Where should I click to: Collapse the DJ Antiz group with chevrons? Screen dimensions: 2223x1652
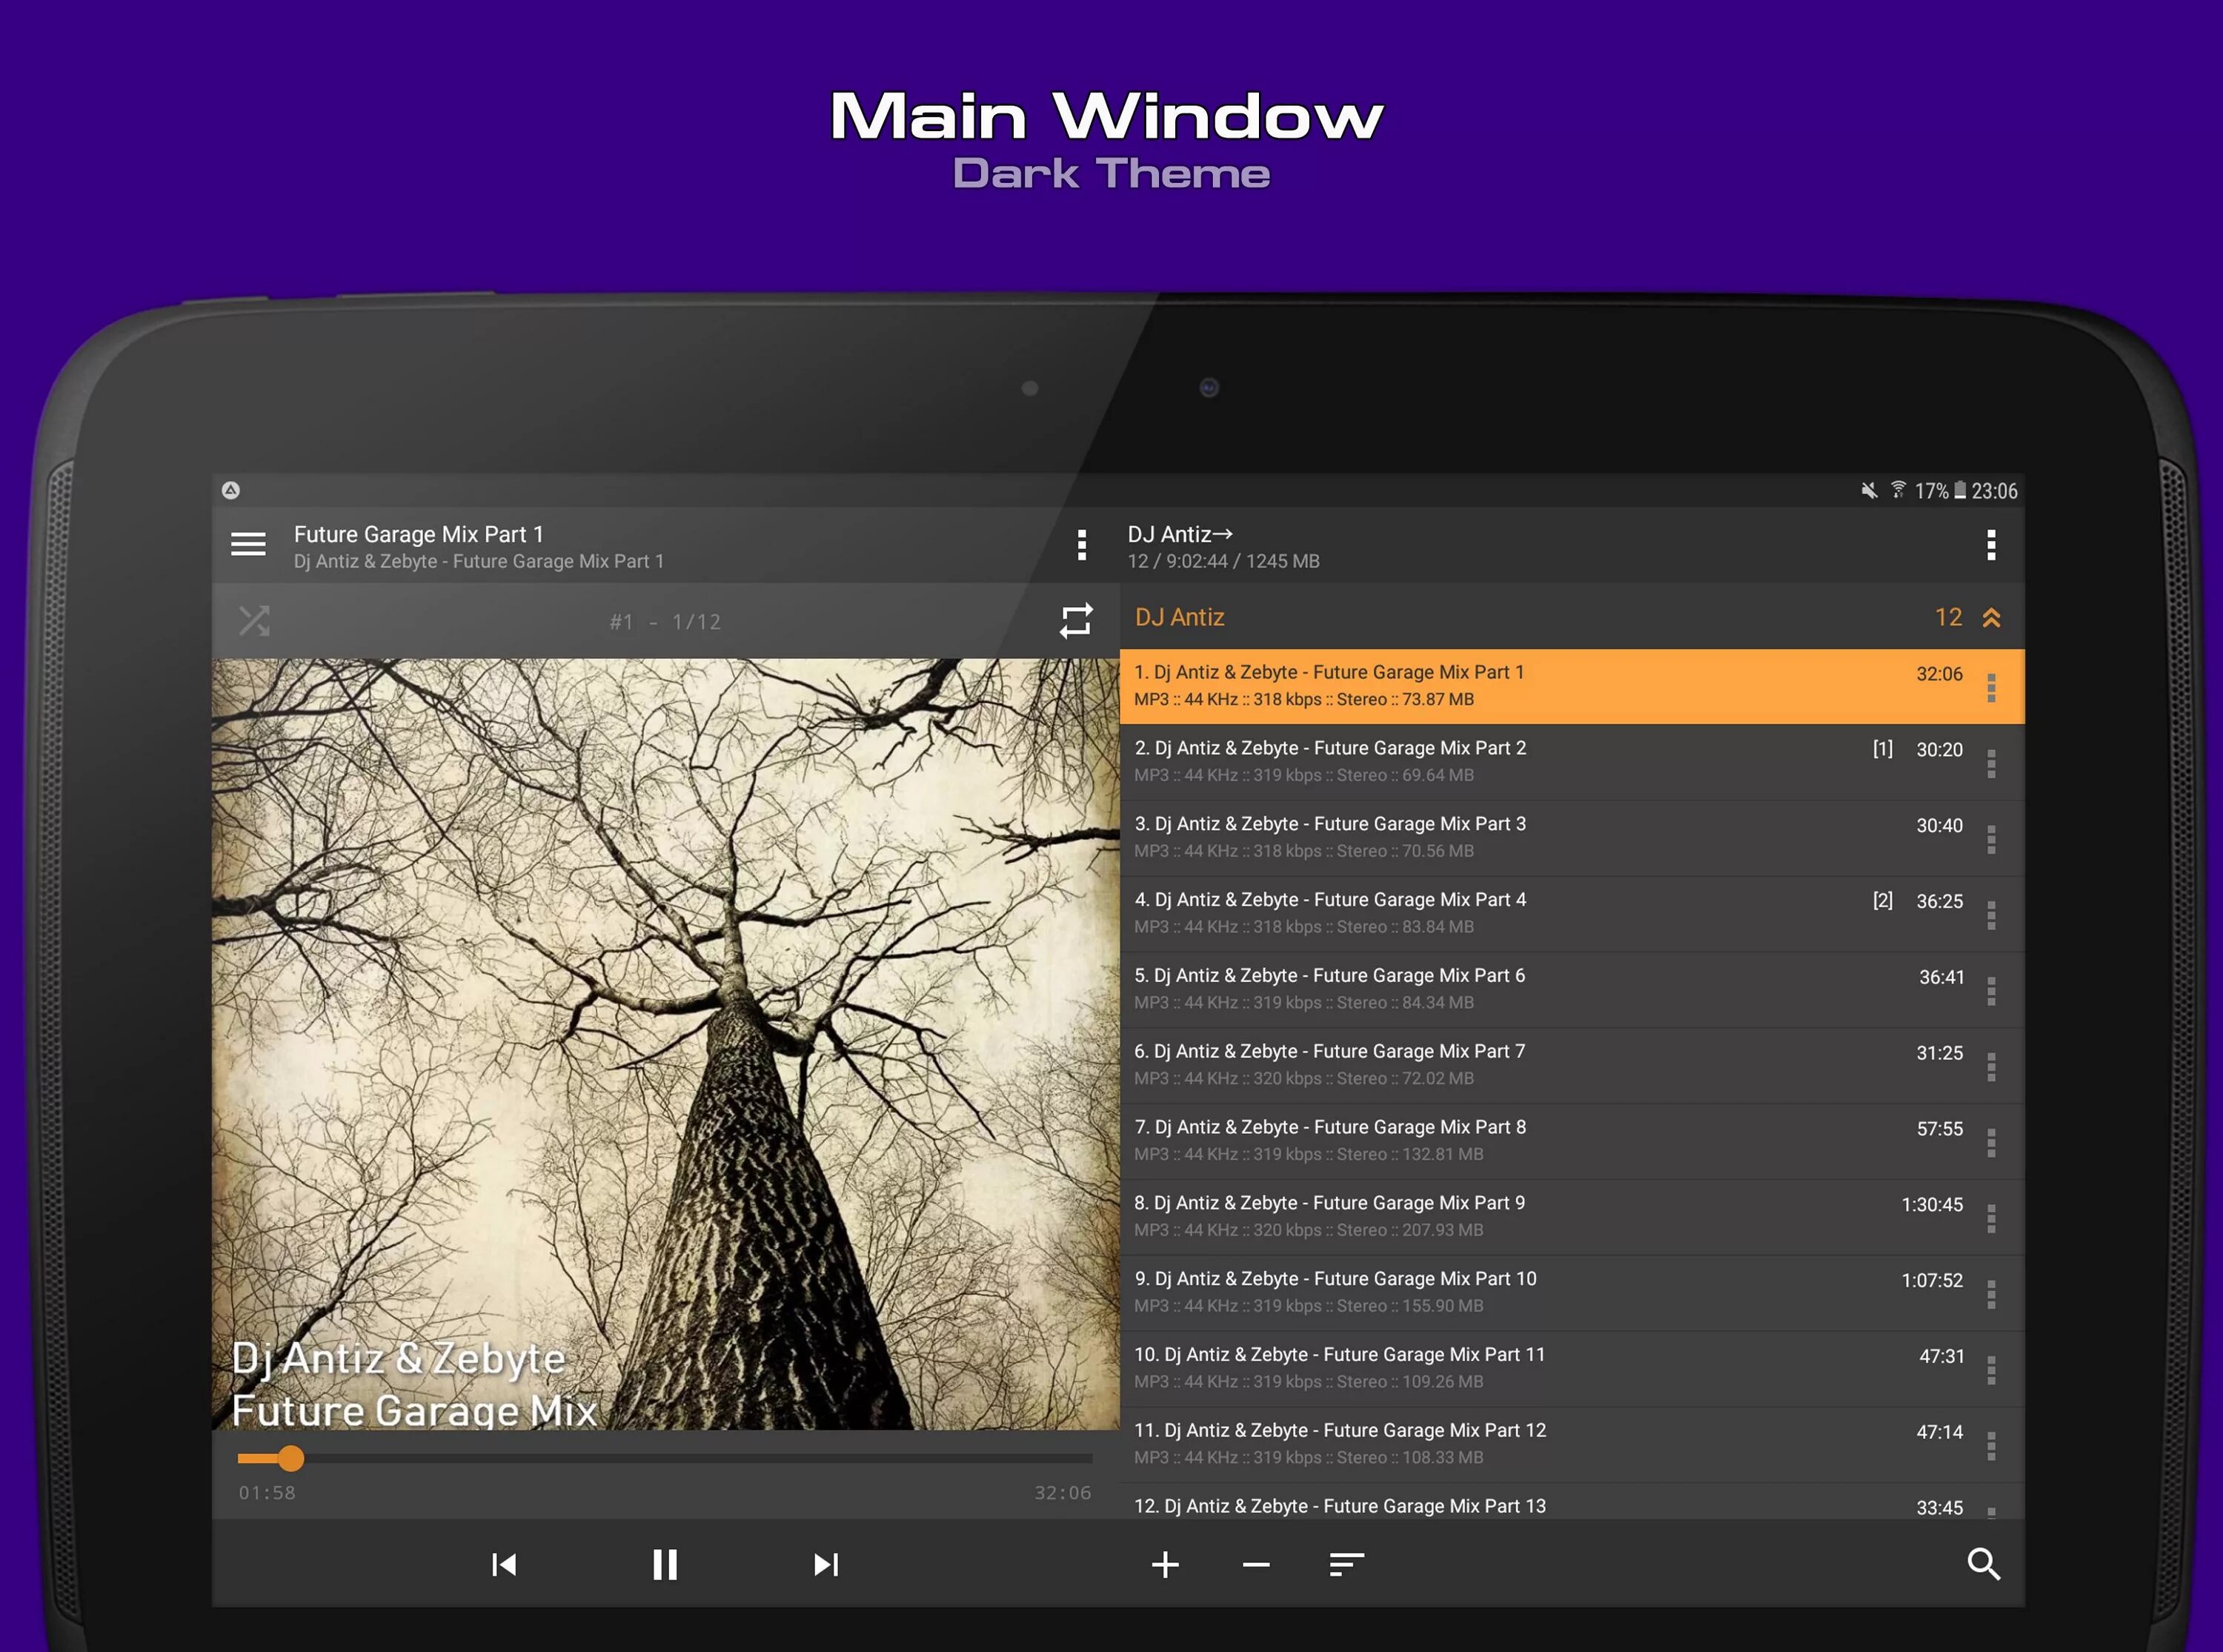click(x=1991, y=618)
